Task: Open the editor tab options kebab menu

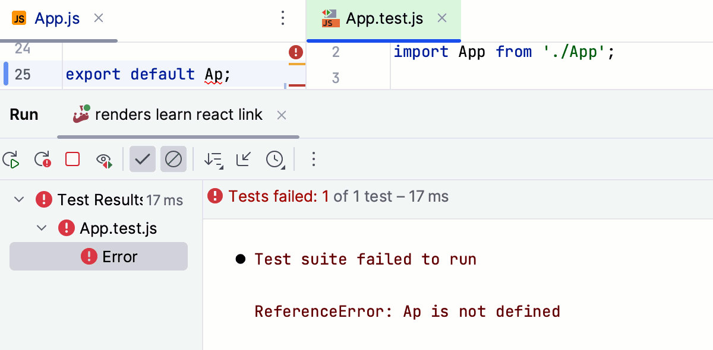Action: pos(282,18)
